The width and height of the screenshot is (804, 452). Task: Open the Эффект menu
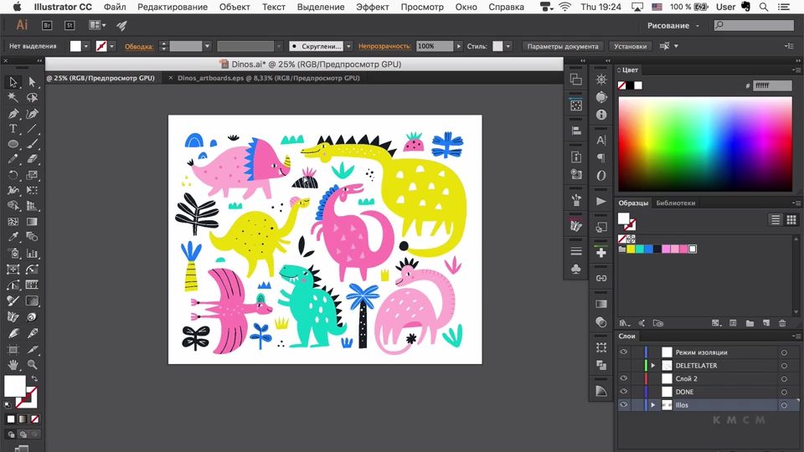point(372,7)
